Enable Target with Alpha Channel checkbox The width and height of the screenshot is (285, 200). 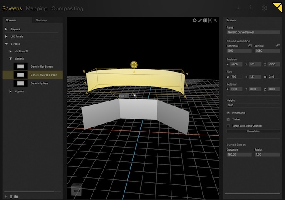(x=228, y=125)
